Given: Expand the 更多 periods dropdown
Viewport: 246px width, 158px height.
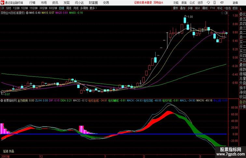Looking at the screenshot, I should coord(93,8).
